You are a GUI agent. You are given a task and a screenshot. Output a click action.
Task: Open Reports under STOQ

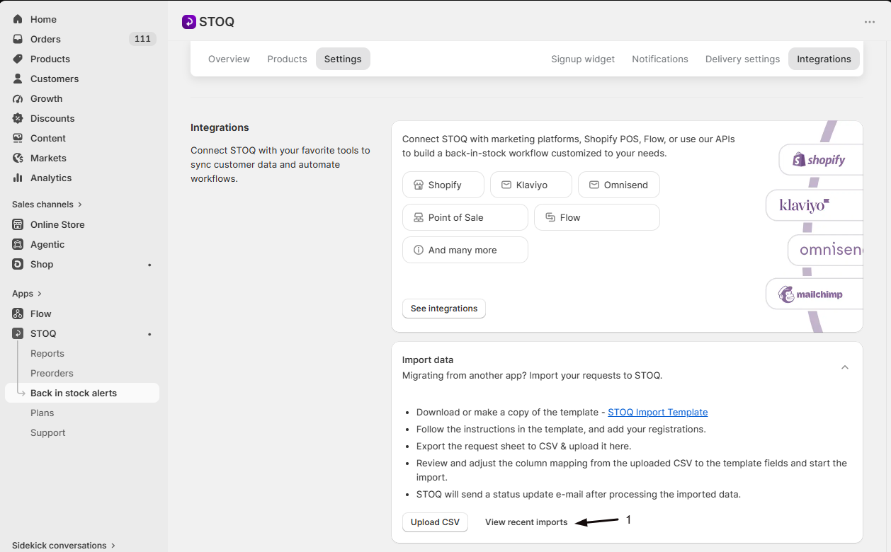click(x=47, y=353)
